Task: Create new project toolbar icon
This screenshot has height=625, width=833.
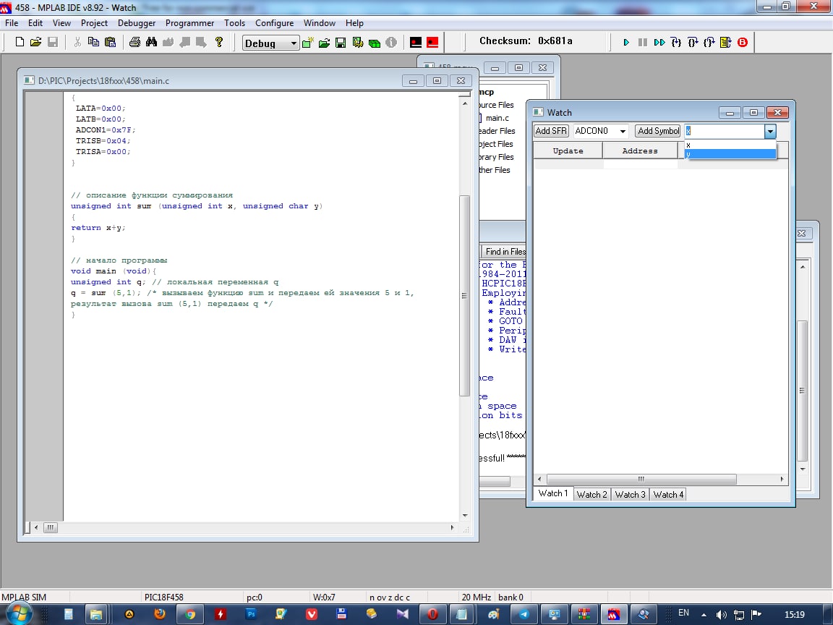Action: coord(307,43)
